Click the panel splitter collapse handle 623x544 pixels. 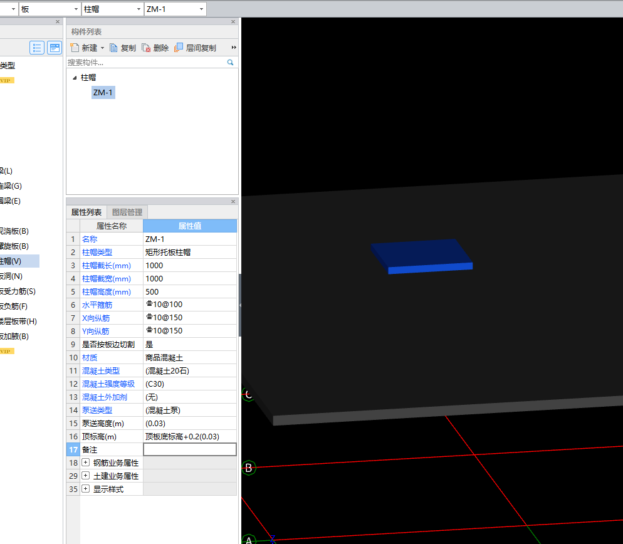240,305
